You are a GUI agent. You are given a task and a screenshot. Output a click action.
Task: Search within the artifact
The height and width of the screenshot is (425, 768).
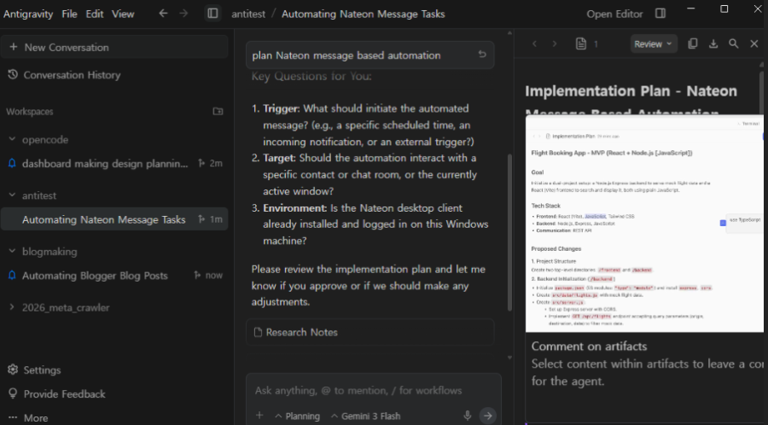click(734, 44)
